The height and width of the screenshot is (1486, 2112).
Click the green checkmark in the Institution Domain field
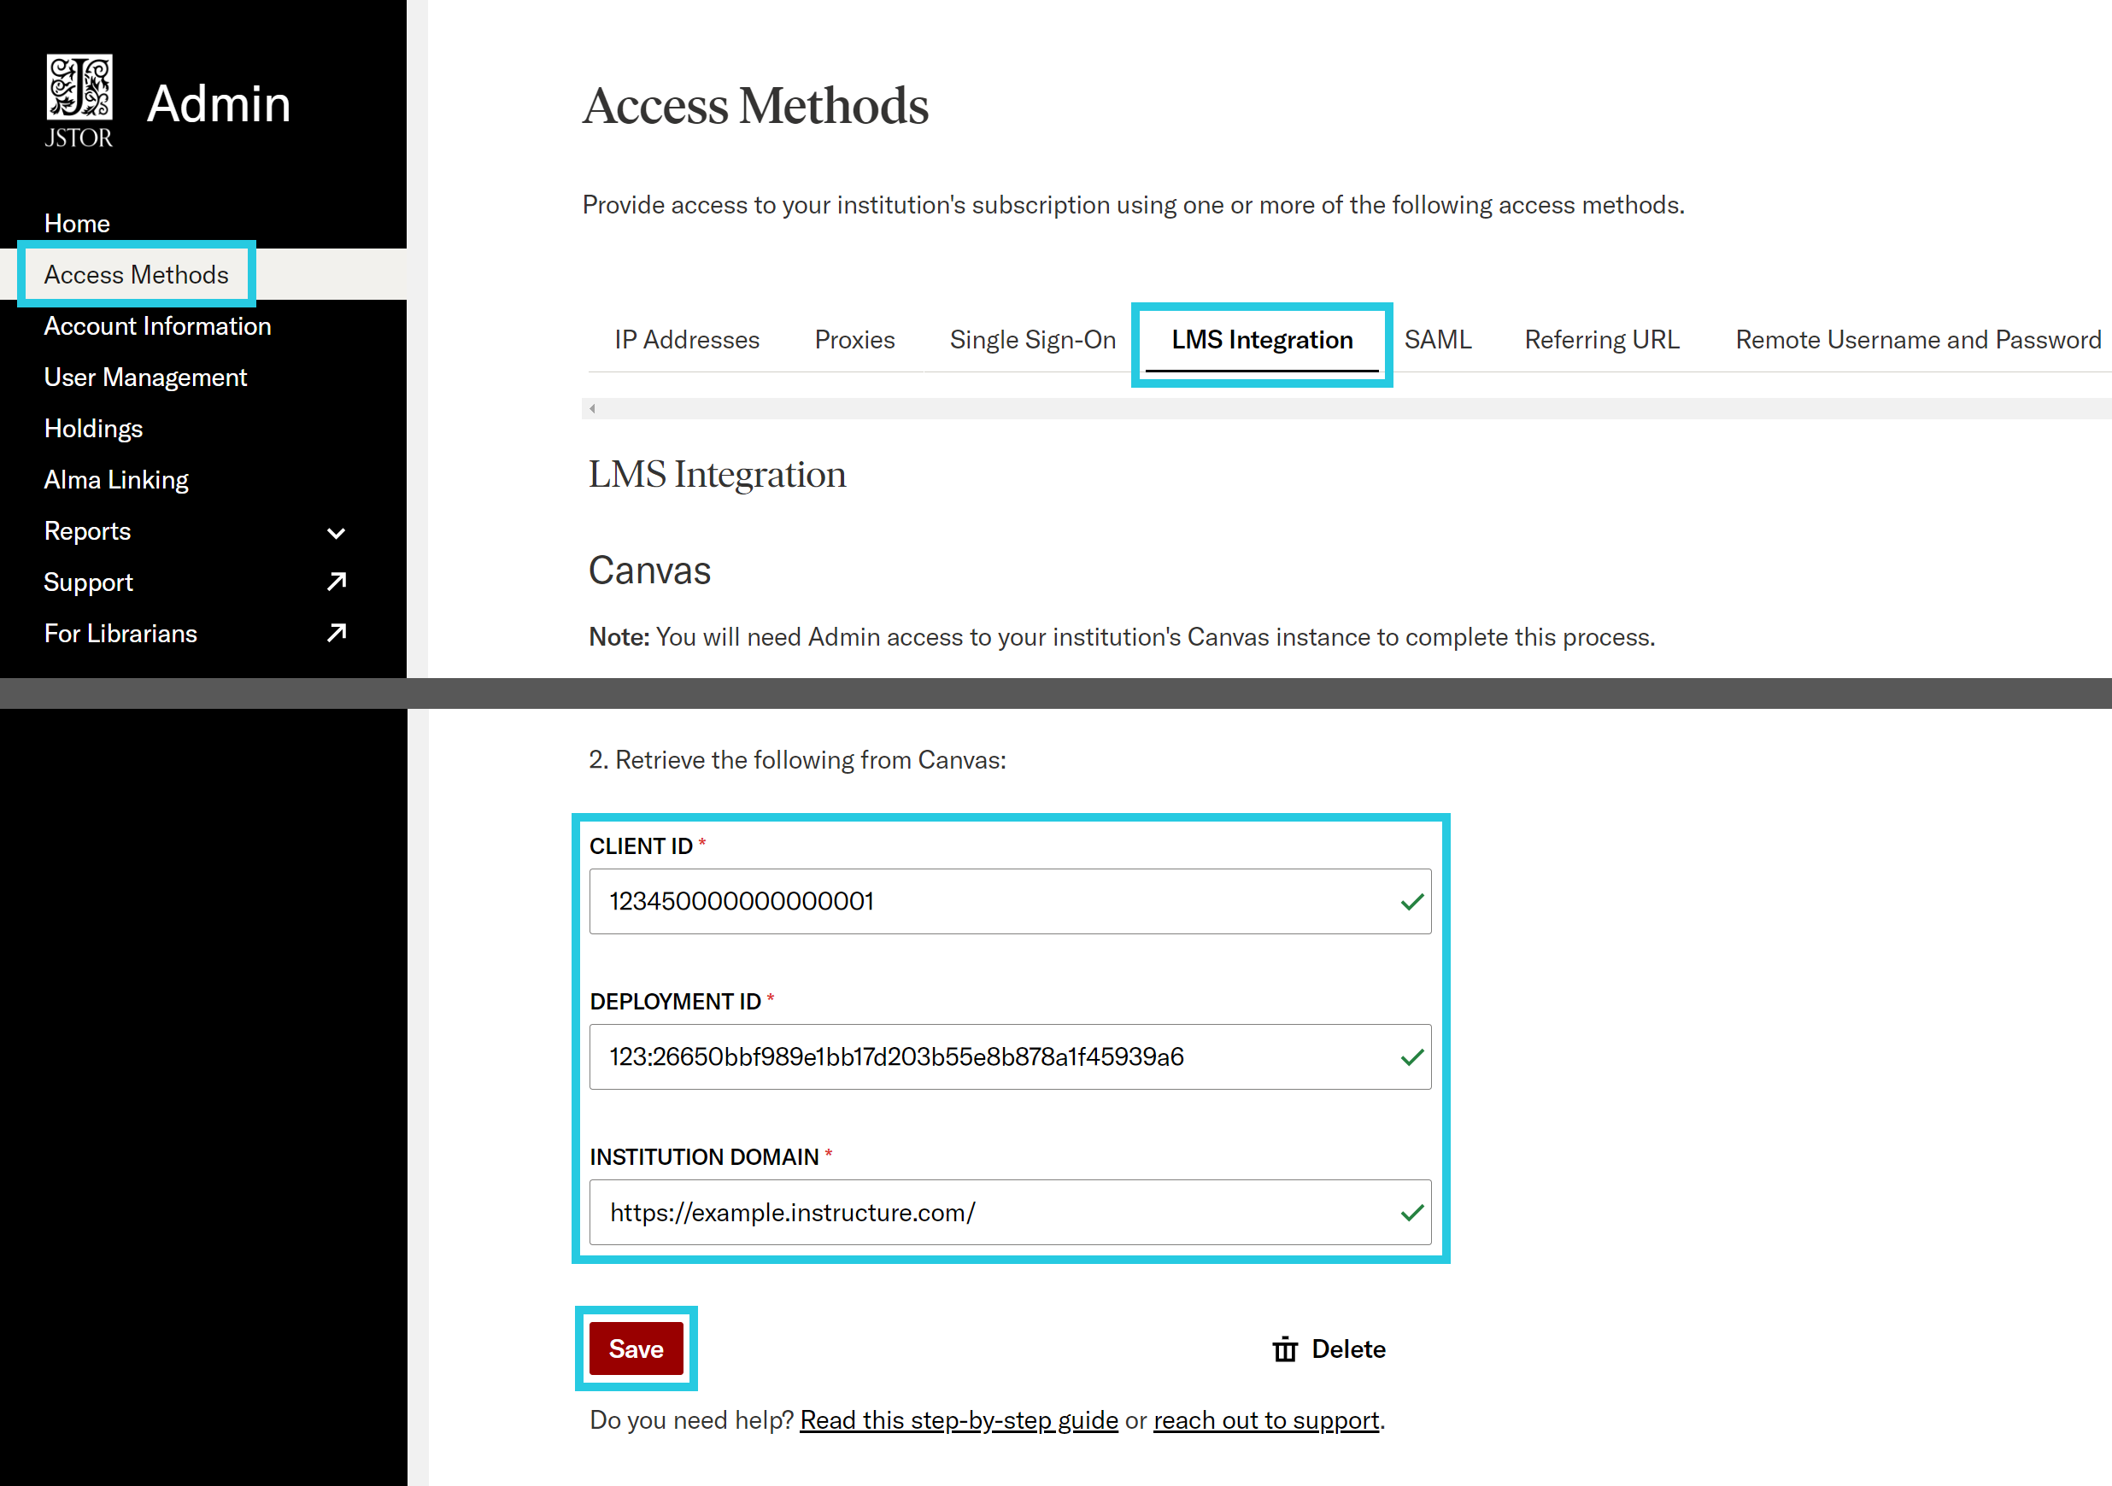point(1412,1213)
